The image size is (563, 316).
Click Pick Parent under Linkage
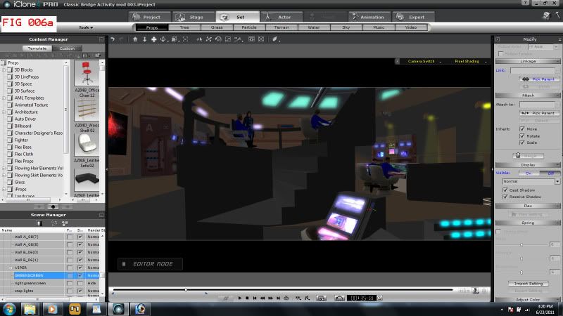[x=539, y=79]
